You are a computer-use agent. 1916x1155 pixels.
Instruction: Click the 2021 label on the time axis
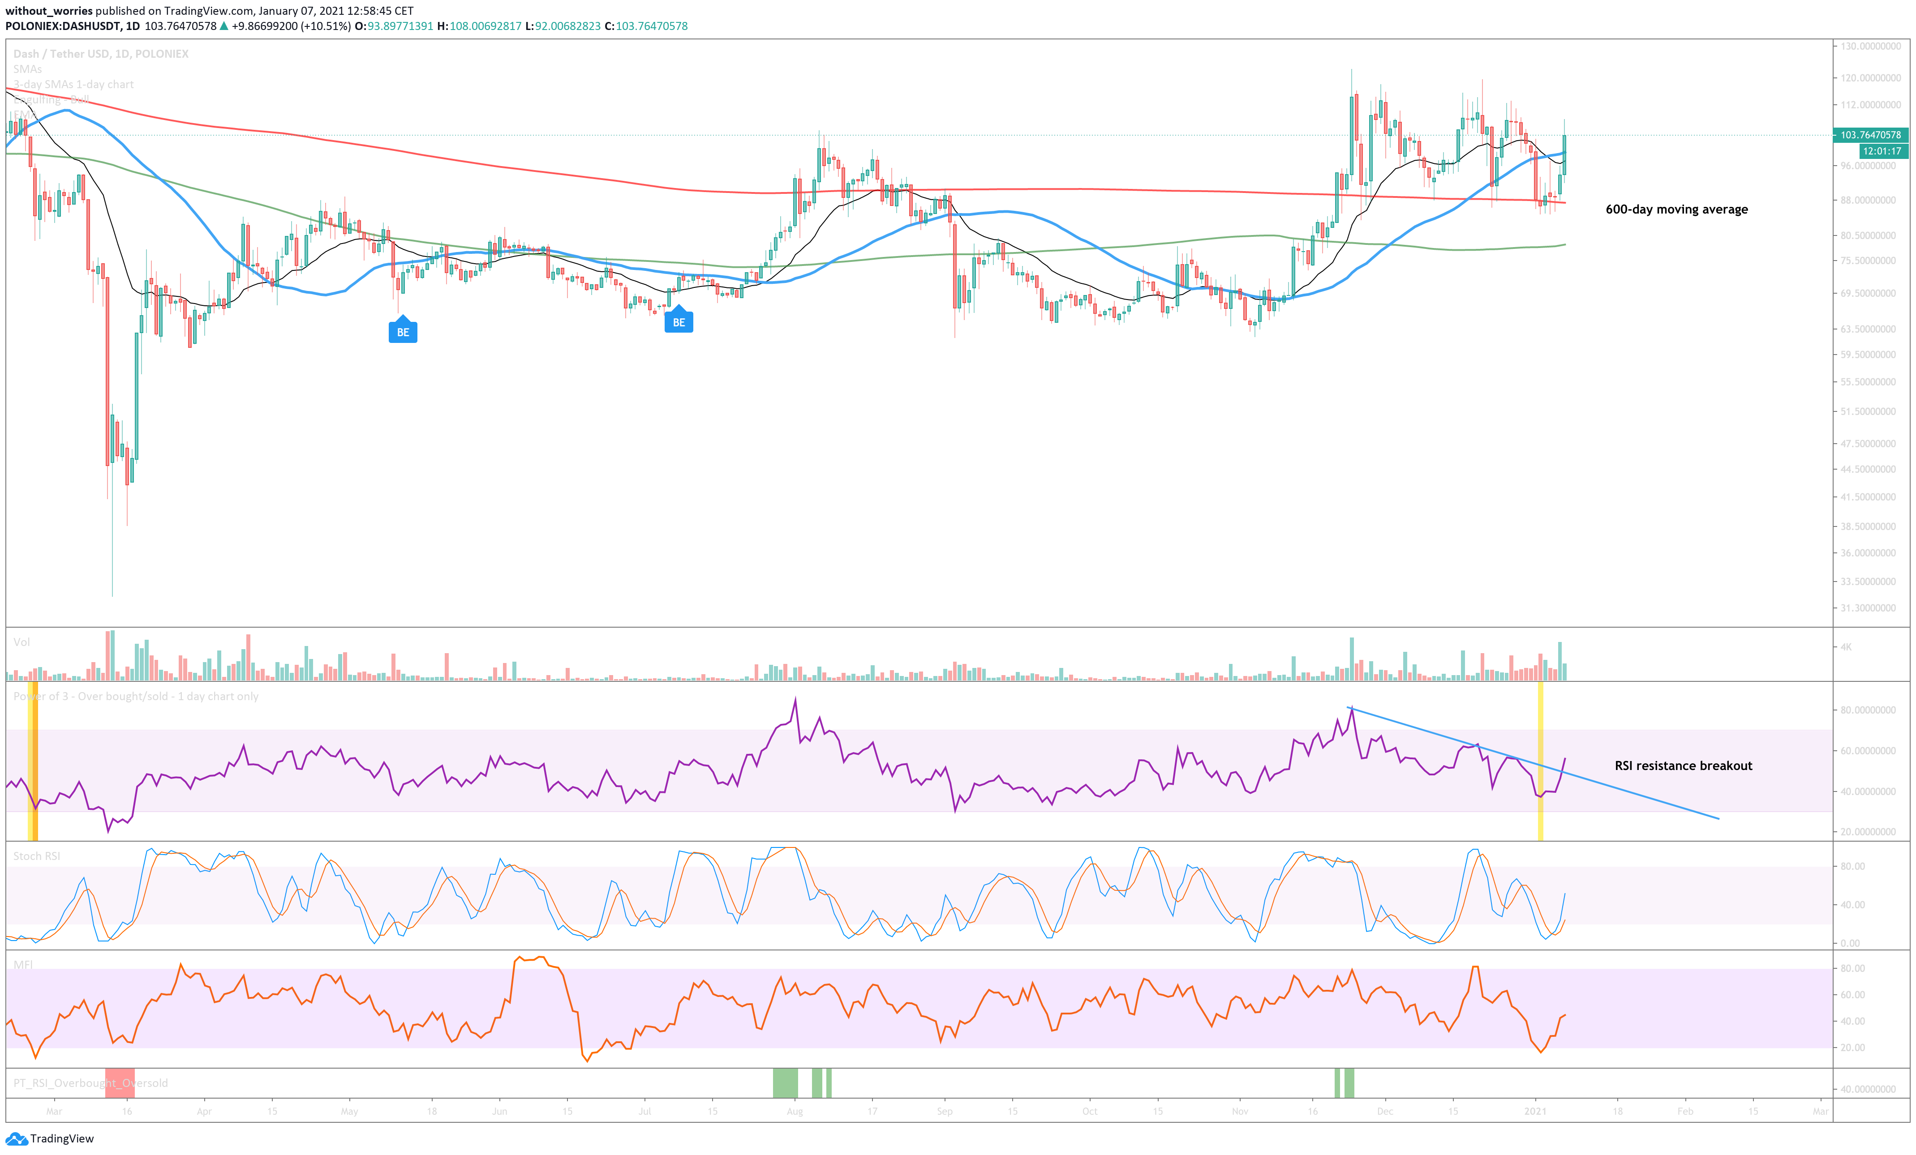pos(1536,1112)
